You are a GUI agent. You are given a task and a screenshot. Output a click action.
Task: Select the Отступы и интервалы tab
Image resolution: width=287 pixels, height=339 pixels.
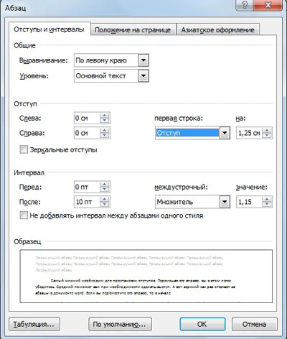coord(50,29)
